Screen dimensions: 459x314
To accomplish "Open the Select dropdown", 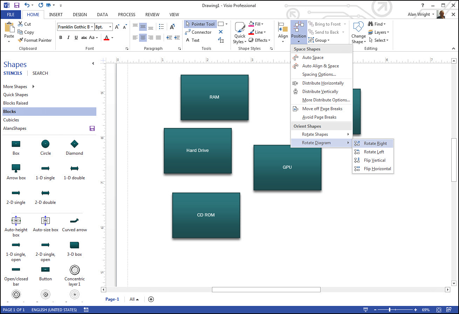I will pyautogui.click(x=387, y=40).
